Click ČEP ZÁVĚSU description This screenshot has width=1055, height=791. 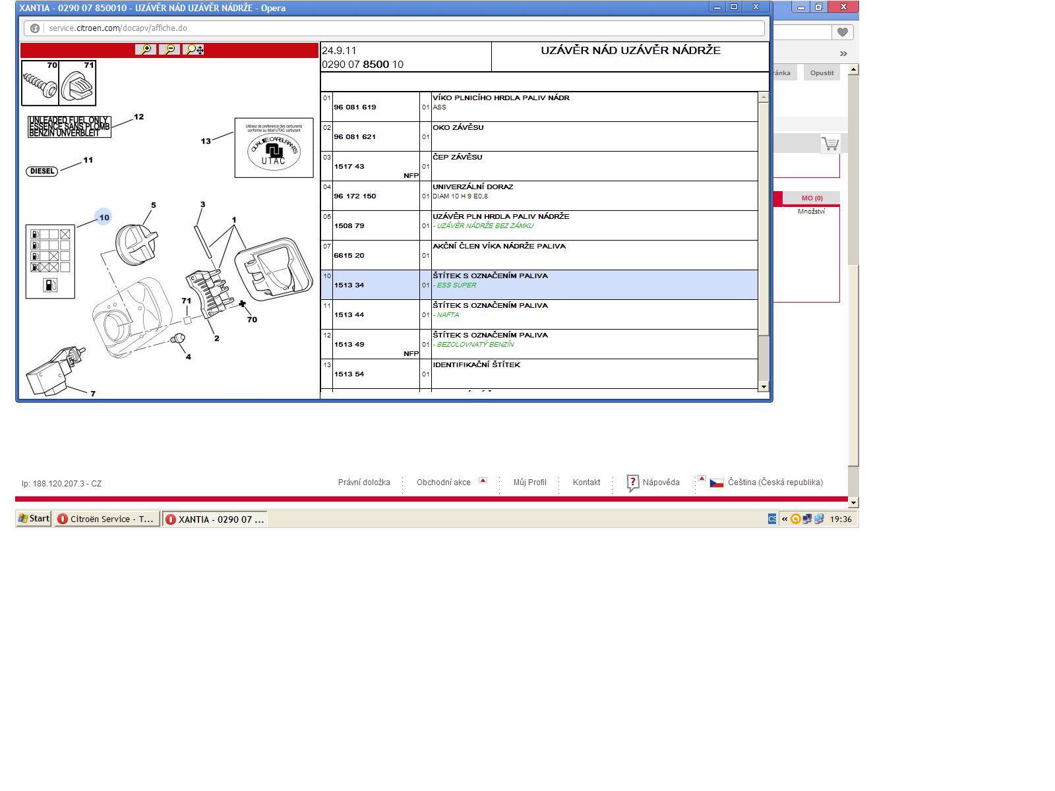(x=457, y=157)
